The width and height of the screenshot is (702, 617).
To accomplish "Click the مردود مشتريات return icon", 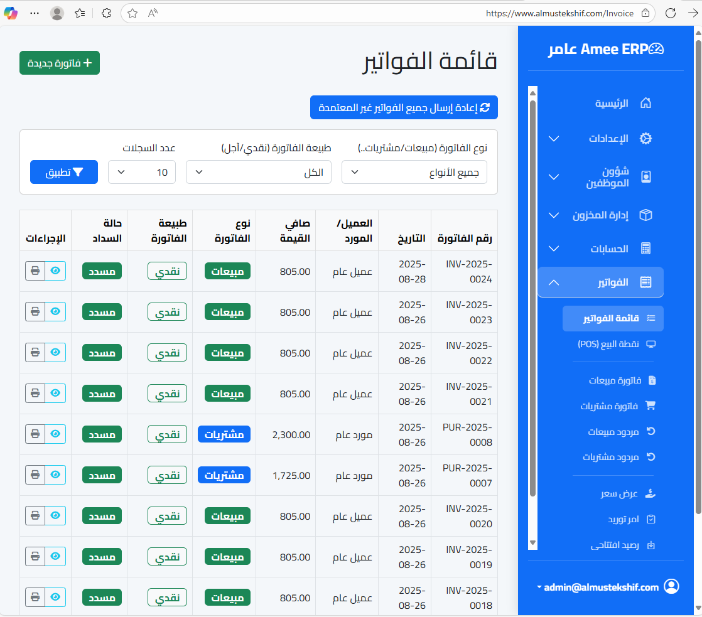I will point(651,457).
